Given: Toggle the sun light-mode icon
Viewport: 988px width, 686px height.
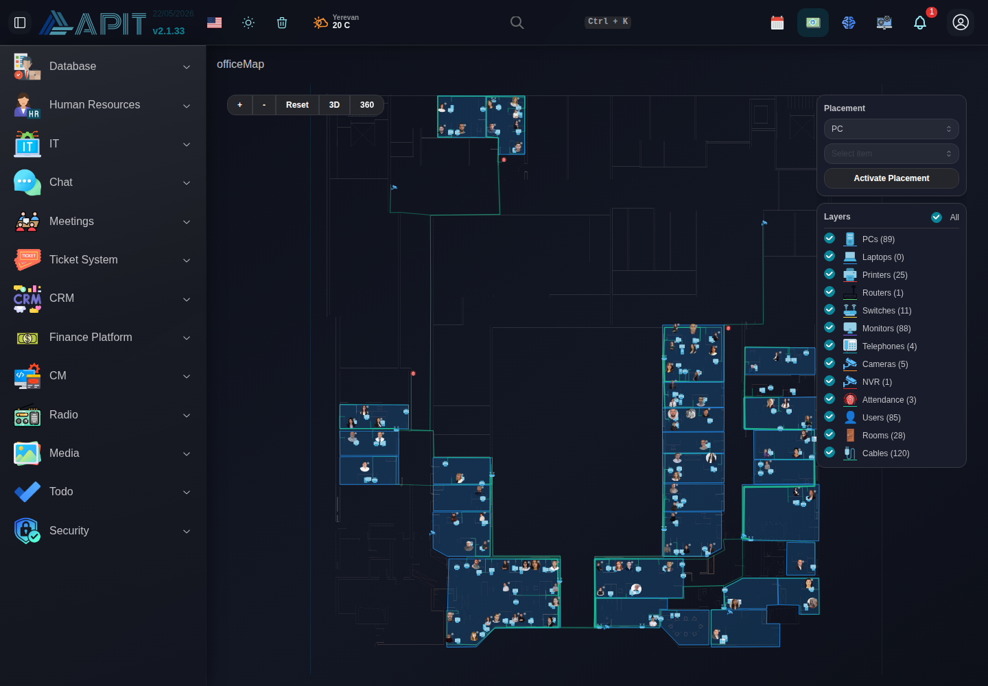Looking at the screenshot, I should [248, 23].
